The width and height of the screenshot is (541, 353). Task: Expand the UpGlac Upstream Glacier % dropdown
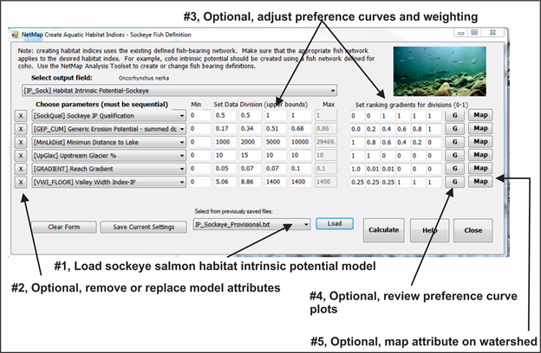point(181,155)
